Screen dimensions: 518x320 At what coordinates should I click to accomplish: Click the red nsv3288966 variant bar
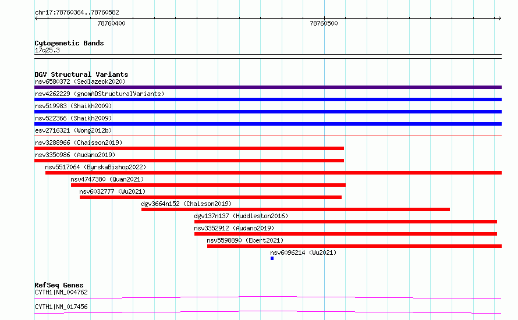[x=189, y=148]
